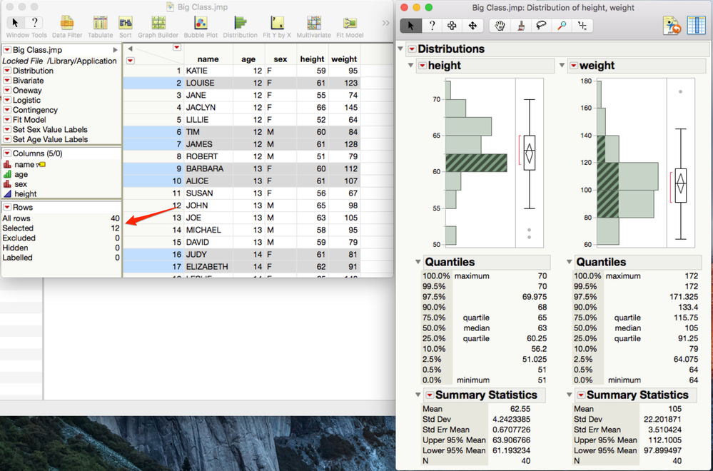The height and width of the screenshot is (471, 713).
Task: Select row 4 JACLYN
Action: (x=153, y=108)
